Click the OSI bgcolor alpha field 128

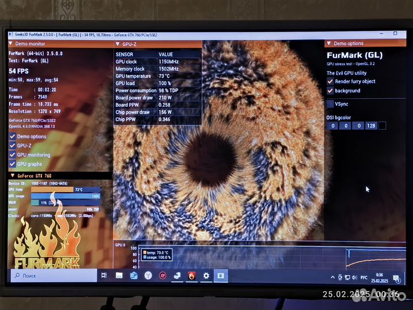click(371, 126)
